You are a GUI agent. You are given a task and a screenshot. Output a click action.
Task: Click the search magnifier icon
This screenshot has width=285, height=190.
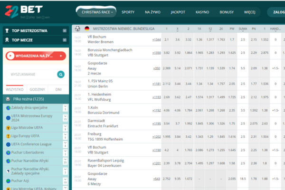pyautogui.click(x=61, y=74)
